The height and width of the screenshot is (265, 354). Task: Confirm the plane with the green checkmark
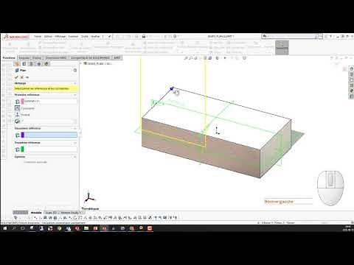[16, 77]
